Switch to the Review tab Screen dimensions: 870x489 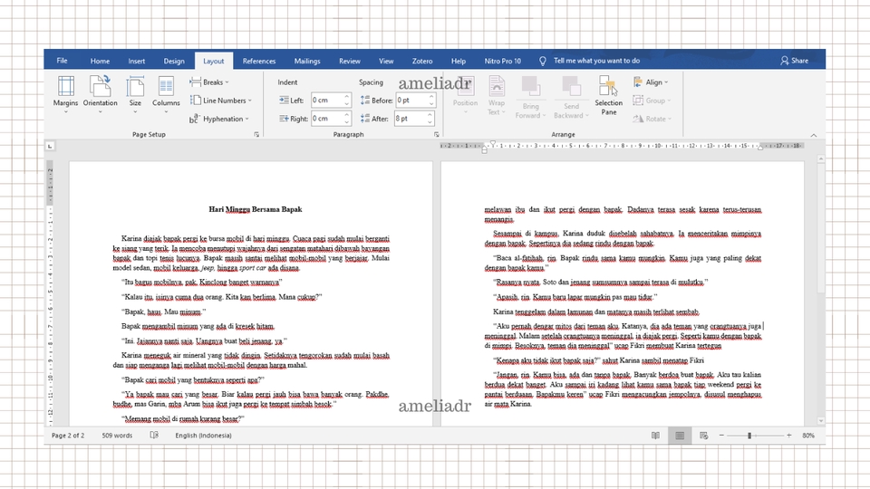350,61
